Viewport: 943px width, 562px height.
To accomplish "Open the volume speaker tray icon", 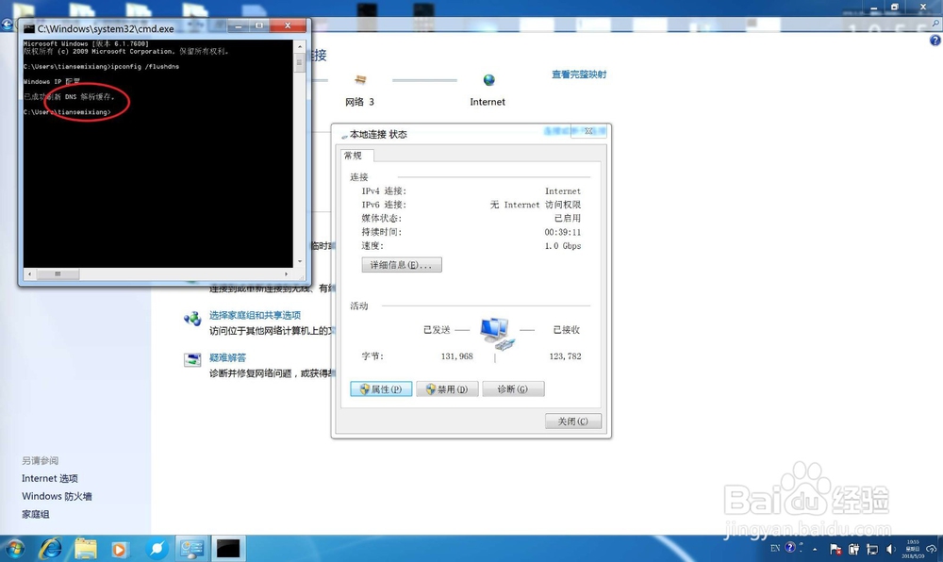I will coord(891,549).
